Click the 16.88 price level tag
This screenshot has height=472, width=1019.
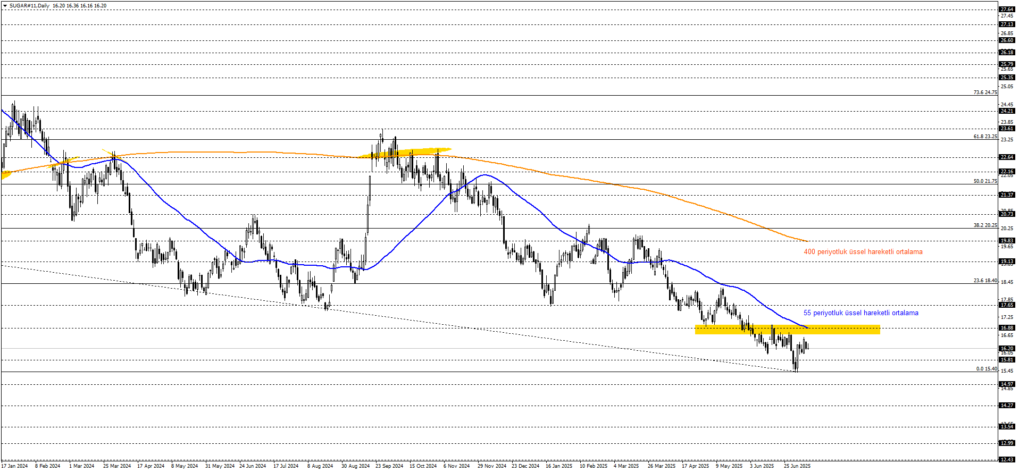1007,328
